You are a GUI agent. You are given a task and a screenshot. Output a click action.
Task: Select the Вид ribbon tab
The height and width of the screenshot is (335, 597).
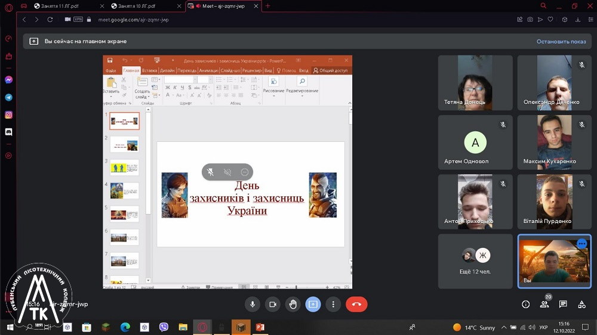tap(268, 71)
